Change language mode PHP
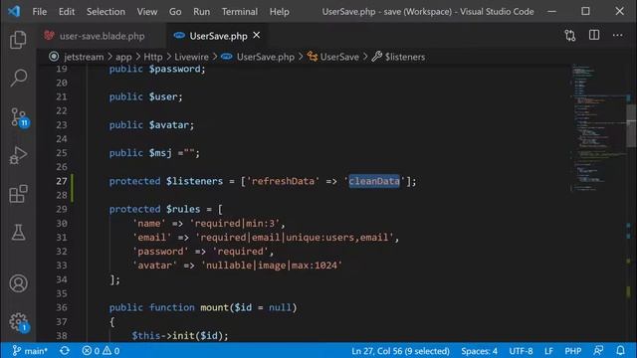Image resolution: width=637 pixels, height=358 pixels. [x=573, y=351]
